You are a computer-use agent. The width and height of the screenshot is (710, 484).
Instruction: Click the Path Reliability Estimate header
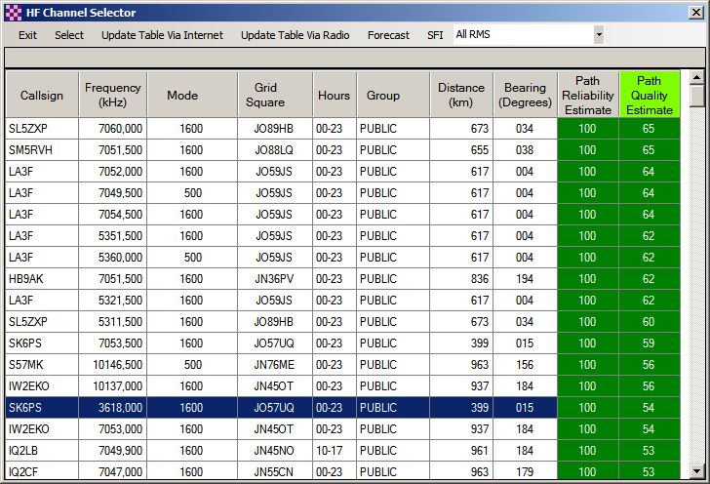click(x=587, y=96)
